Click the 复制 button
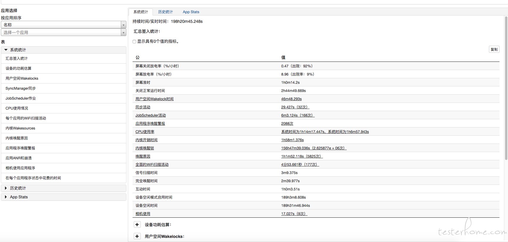 tap(494, 50)
